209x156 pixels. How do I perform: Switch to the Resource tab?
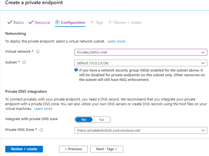tap(42, 22)
